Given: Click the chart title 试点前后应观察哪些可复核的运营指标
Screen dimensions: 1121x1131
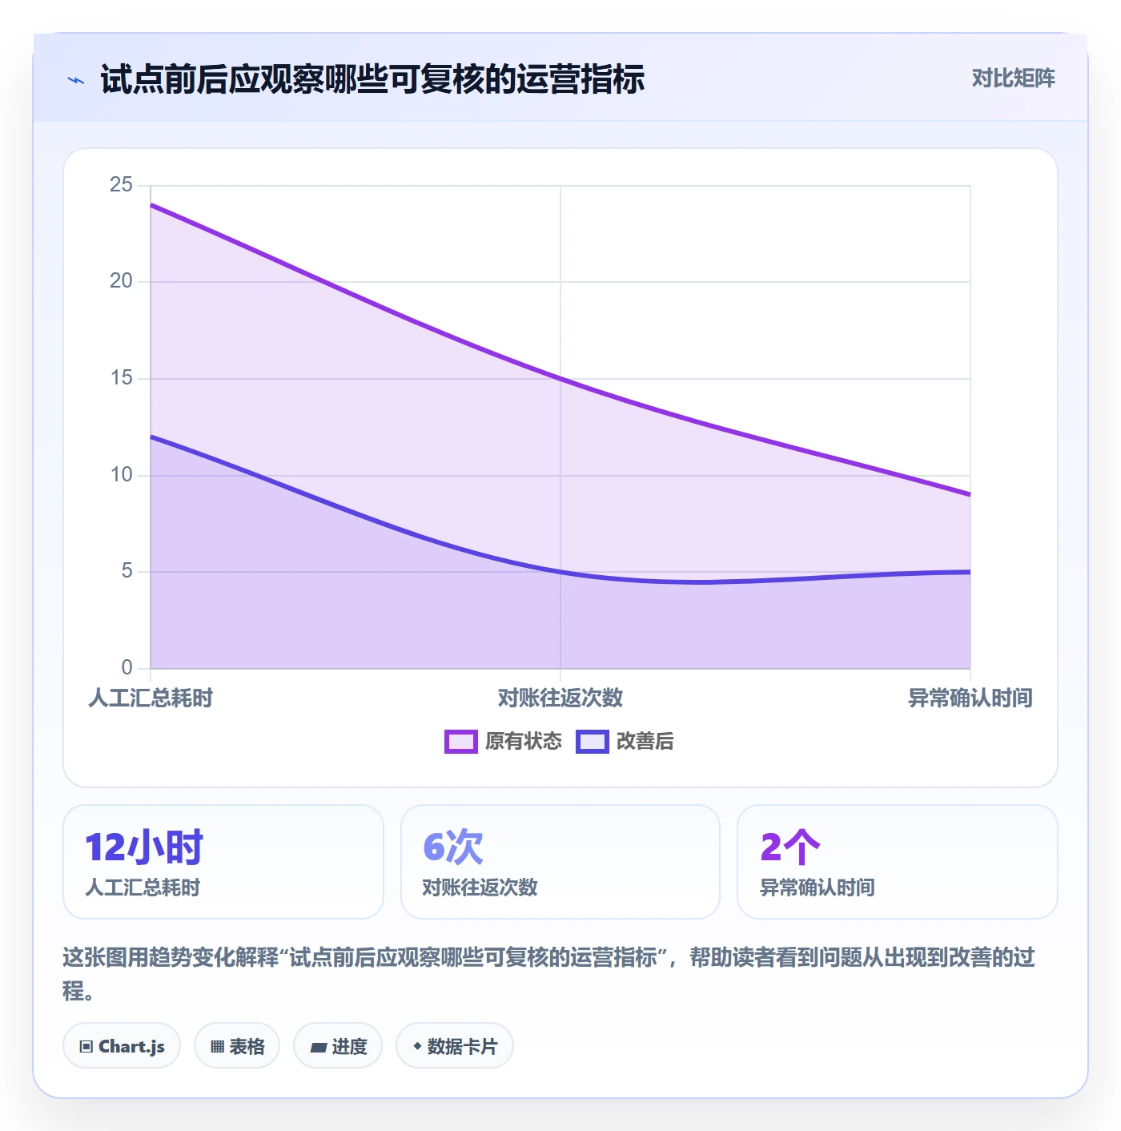Looking at the screenshot, I should point(372,79).
